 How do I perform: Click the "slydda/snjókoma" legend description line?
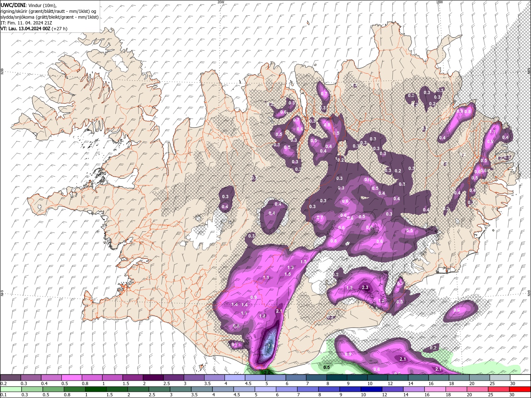49,17
